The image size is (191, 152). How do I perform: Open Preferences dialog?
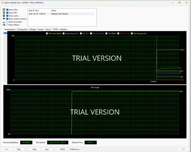tap(75, 149)
